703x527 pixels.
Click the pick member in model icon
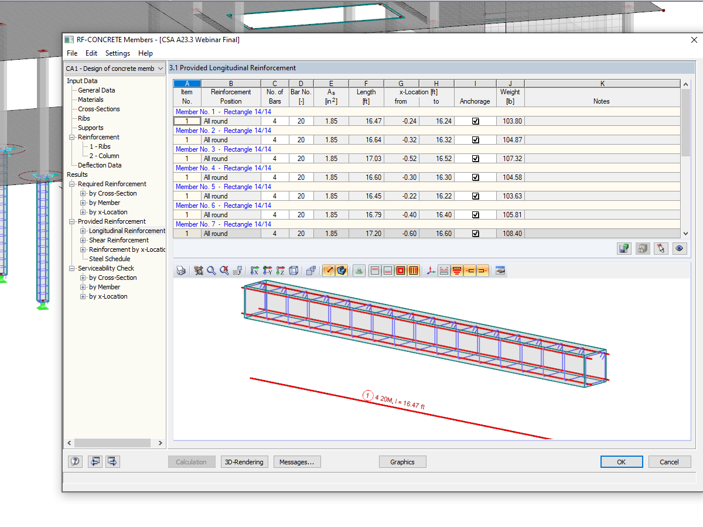pyautogui.click(x=661, y=248)
